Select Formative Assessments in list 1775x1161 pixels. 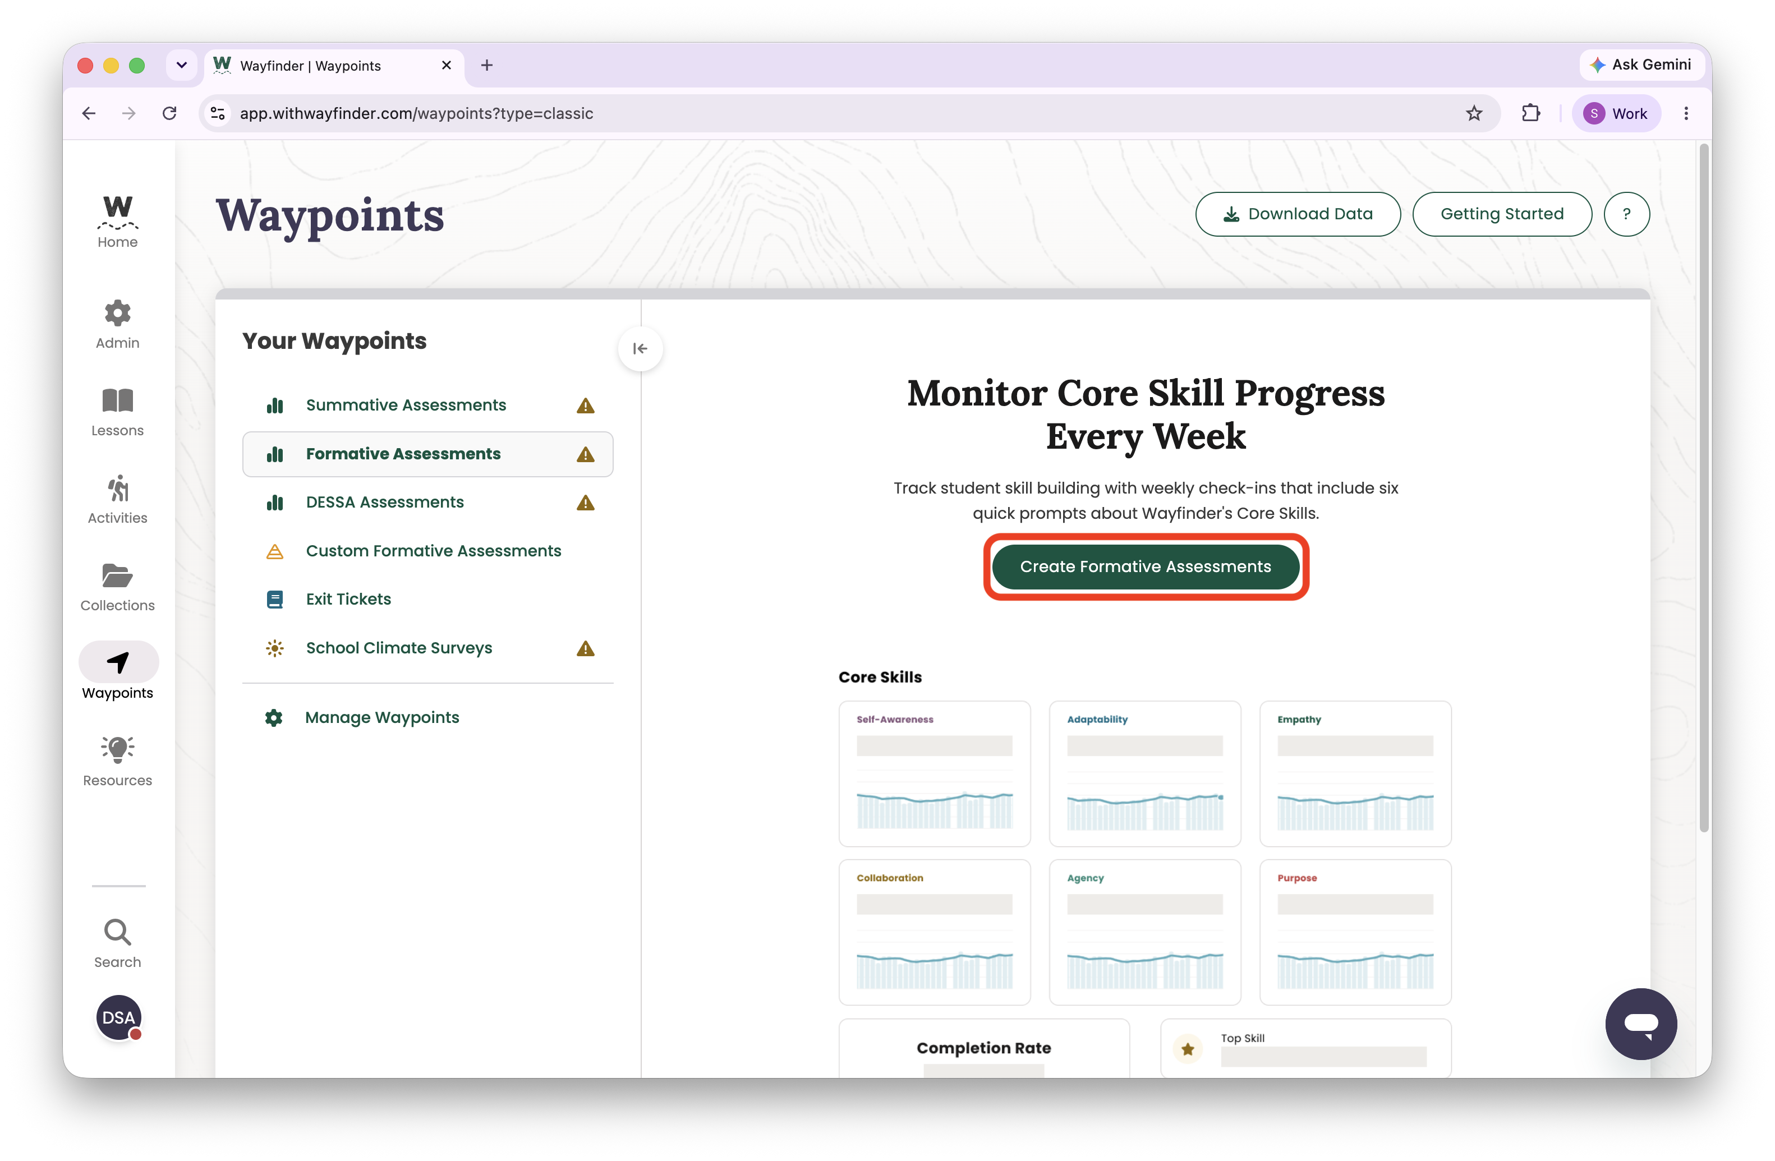click(427, 454)
